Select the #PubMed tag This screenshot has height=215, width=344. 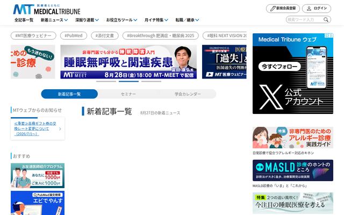(74, 35)
